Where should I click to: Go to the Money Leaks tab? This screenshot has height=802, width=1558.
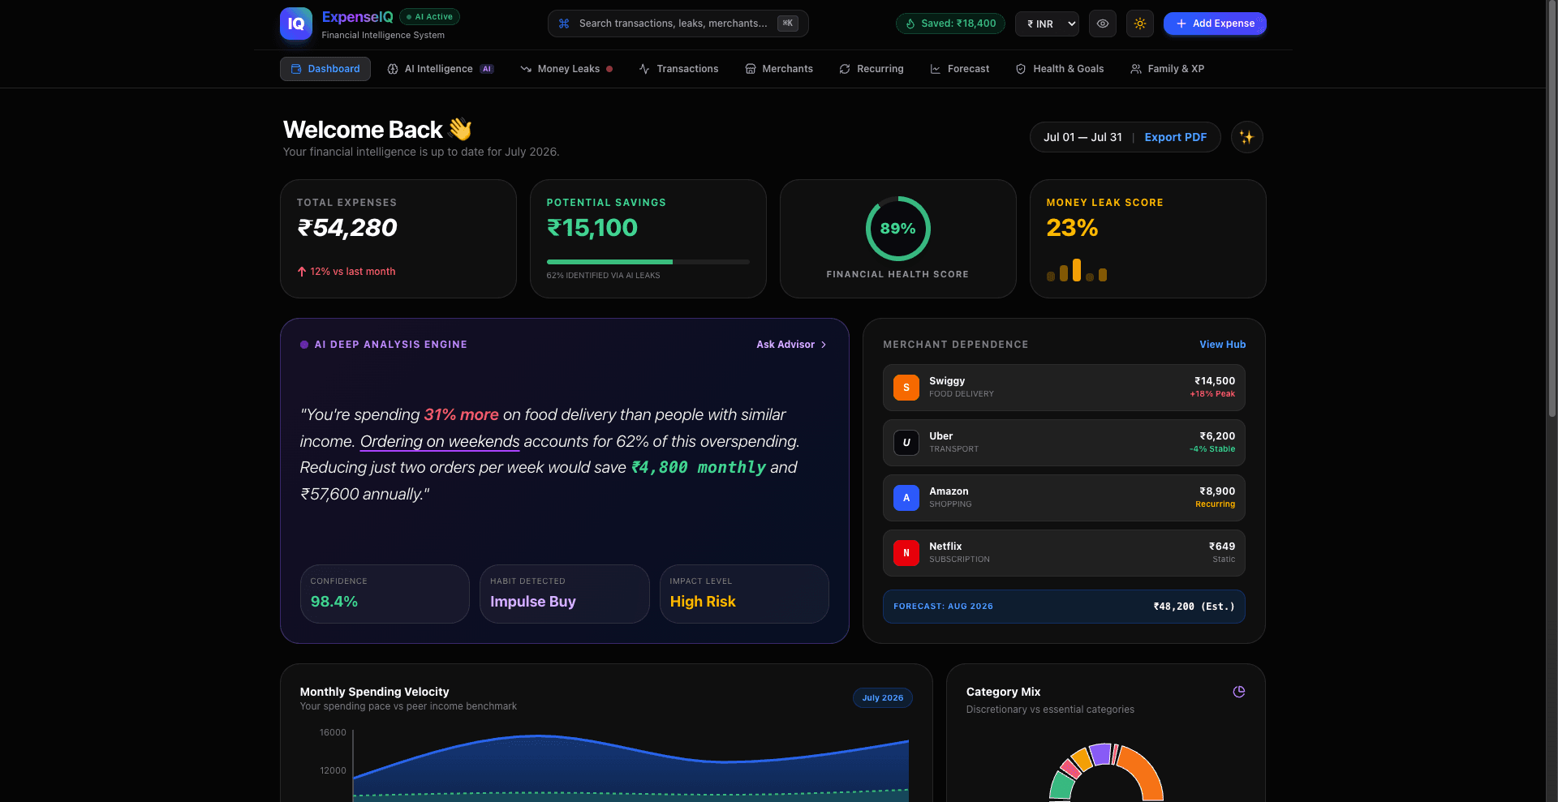tap(567, 69)
